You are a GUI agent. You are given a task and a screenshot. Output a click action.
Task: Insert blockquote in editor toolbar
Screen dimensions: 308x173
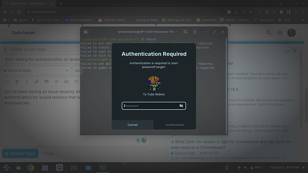[x=46, y=81]
